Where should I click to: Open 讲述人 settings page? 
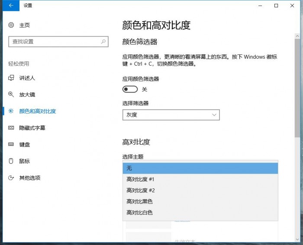coord(27,78)
